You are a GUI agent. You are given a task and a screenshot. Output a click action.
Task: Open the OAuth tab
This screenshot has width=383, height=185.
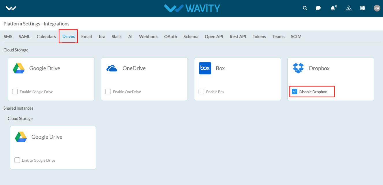coord(171,37)
